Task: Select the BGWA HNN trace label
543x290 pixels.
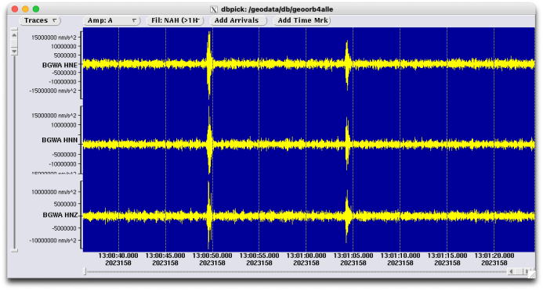Action: tap(60, 140)
